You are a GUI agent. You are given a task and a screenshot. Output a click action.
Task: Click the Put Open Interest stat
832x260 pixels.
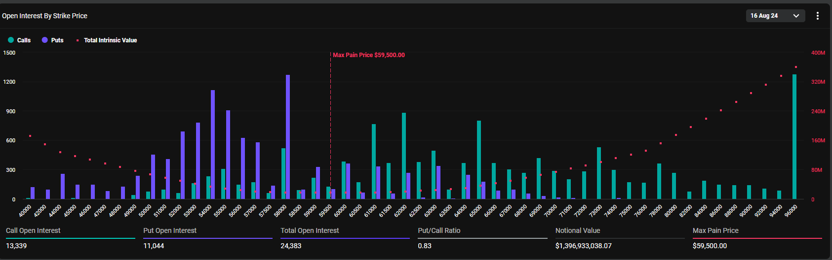coord(170,230)
